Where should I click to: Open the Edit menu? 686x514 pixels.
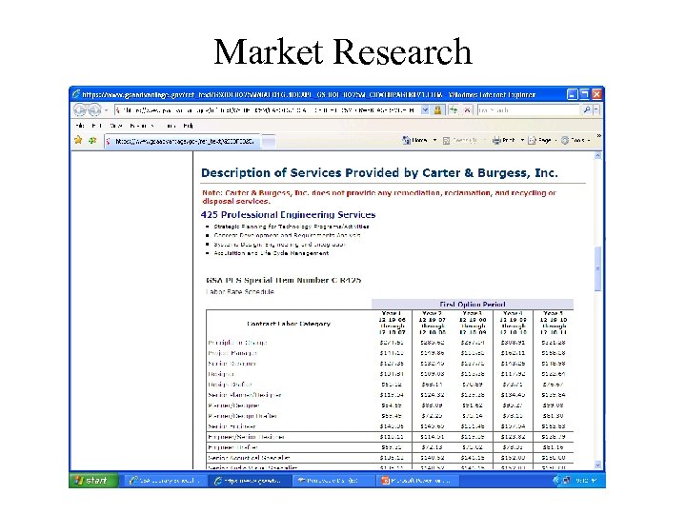tap(96, 126)
